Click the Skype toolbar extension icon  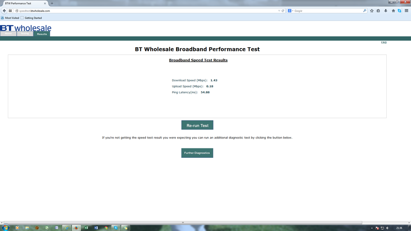pyautogui.click(x=399, y=11)
